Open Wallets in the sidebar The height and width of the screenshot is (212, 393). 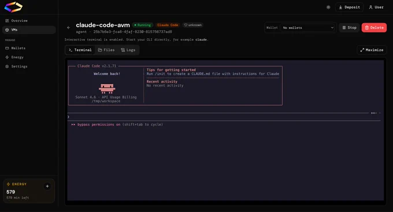pyautogui.click(x=29, y=48)
